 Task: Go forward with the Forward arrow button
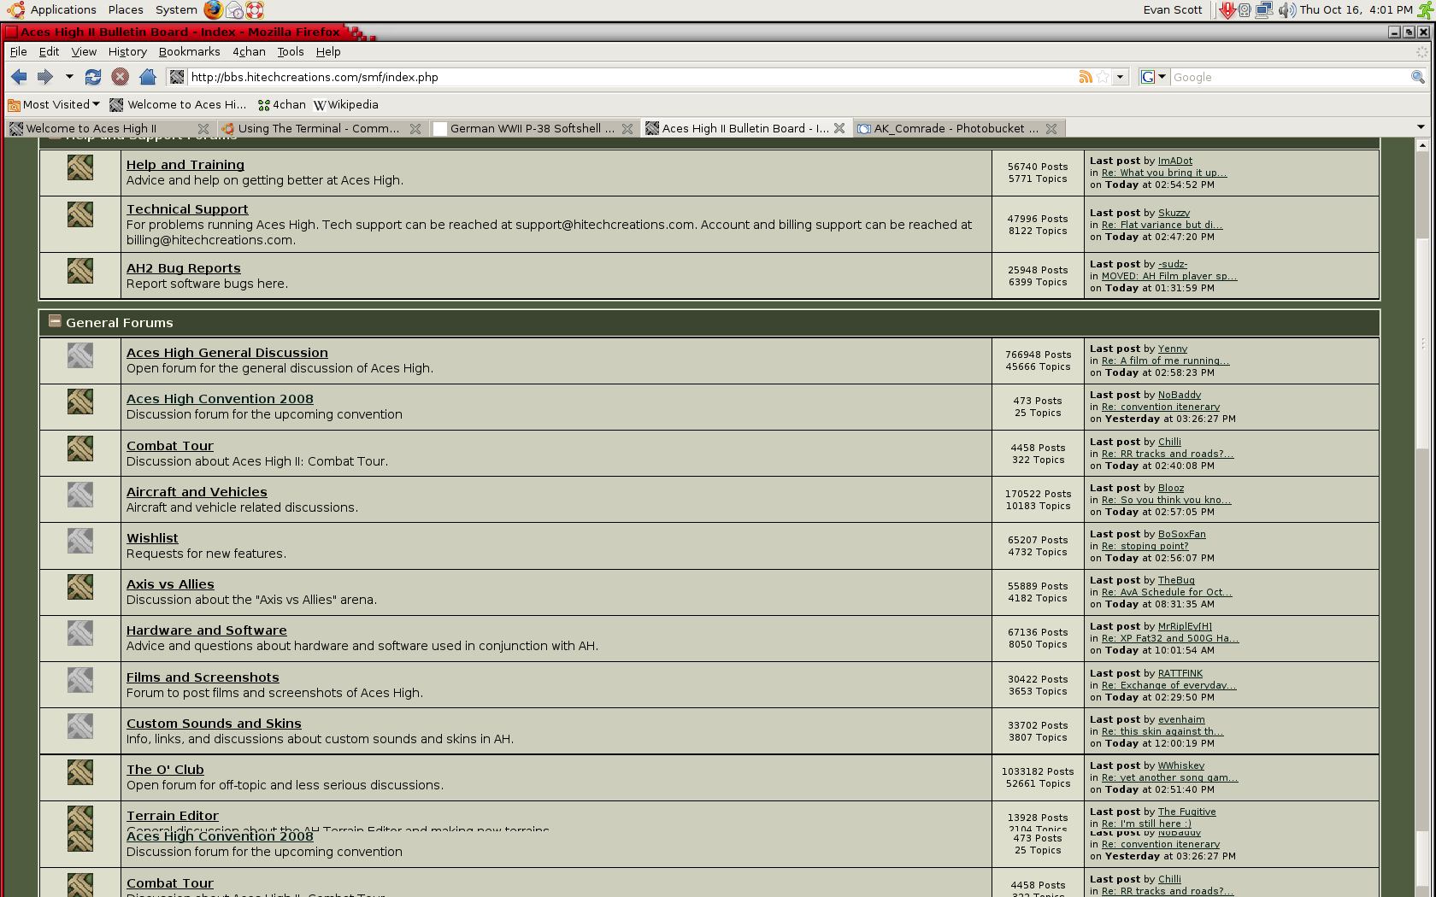45,77
